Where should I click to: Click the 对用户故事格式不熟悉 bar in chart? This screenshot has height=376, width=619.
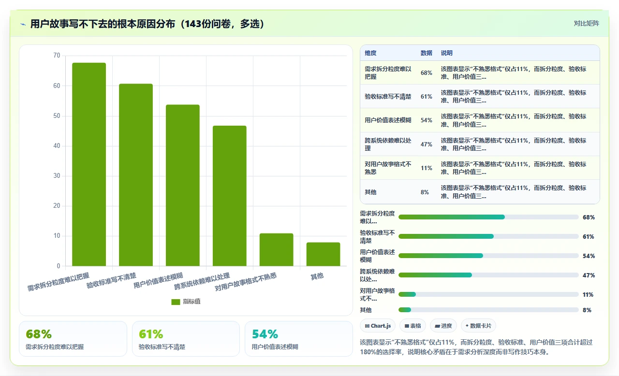[x=277, y=250]
